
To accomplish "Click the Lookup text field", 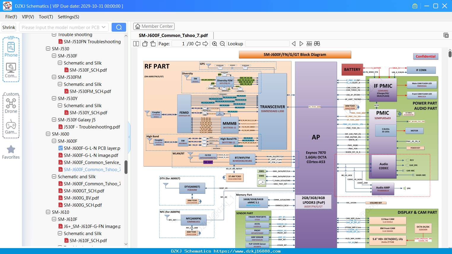I will [267, 44].
